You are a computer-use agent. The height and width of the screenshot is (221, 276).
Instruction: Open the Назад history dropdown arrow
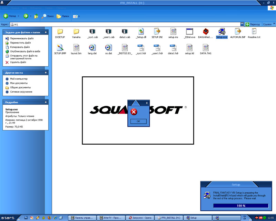click(18, 16)
